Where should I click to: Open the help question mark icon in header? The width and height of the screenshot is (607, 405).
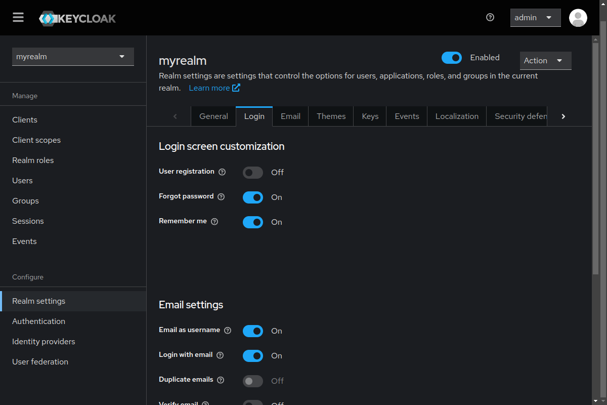(490, 17)
